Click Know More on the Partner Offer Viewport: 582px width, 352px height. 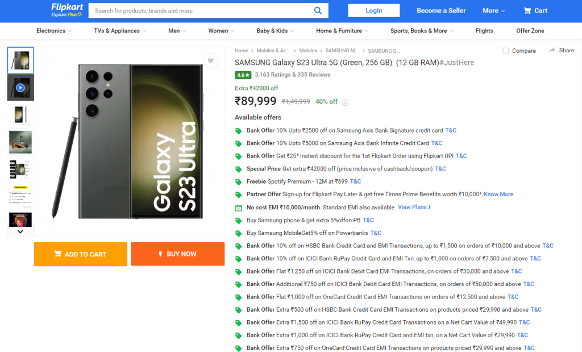498,194
